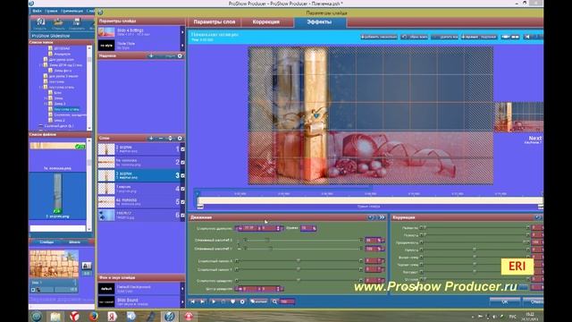Open the Надписи panel settings gear
This screenshot has height=322, width=572.
[x=180, y=55]
